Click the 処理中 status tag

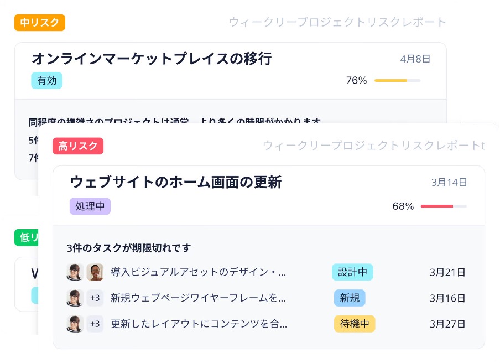[x=90, y=206]
